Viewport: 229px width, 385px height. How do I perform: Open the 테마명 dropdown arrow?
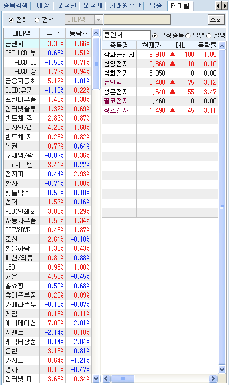click(98, 20)
